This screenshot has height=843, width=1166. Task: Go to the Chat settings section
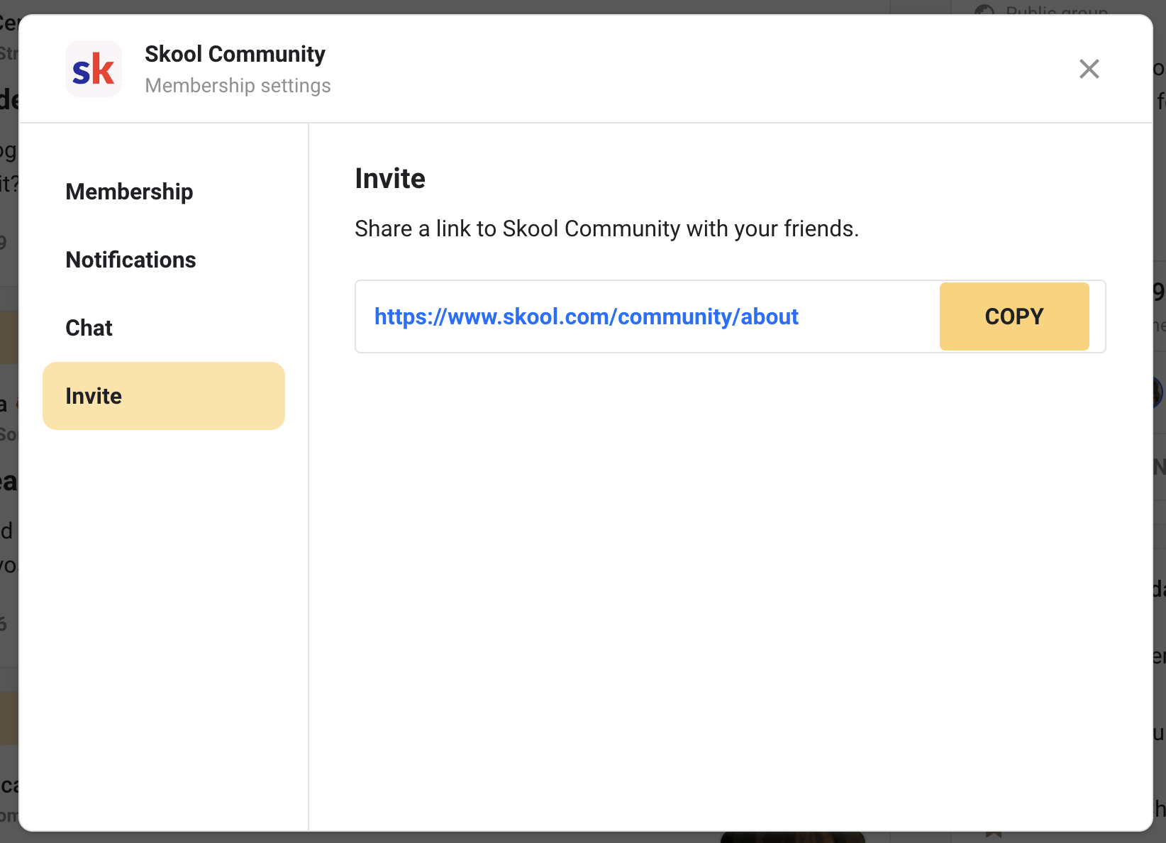[89, 328]
